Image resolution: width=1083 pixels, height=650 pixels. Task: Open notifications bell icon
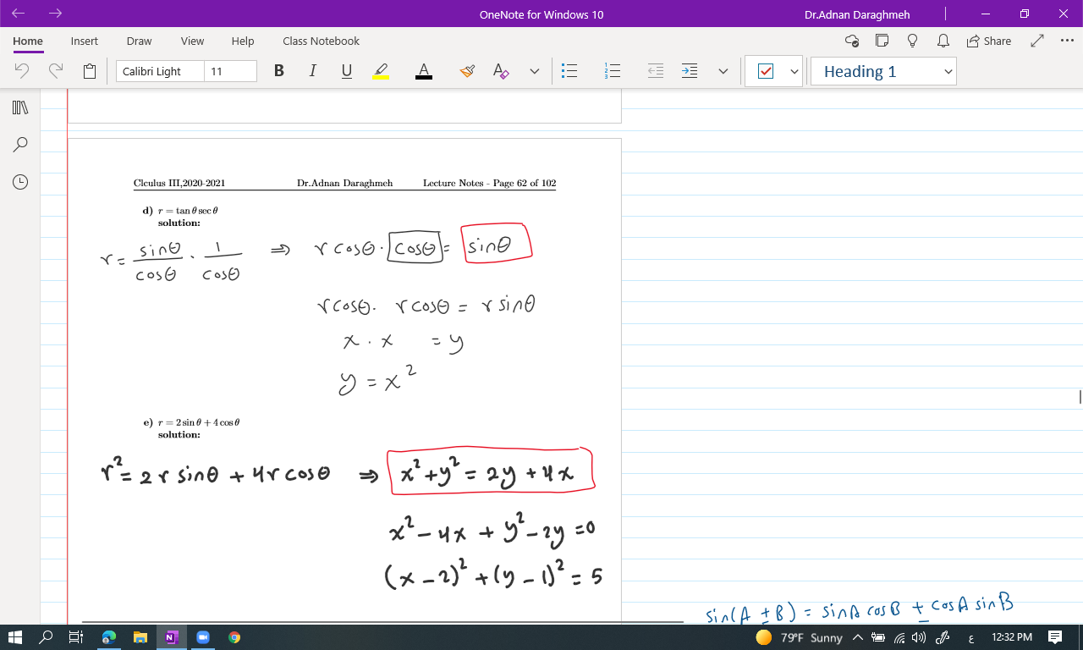tap(943, 41)
